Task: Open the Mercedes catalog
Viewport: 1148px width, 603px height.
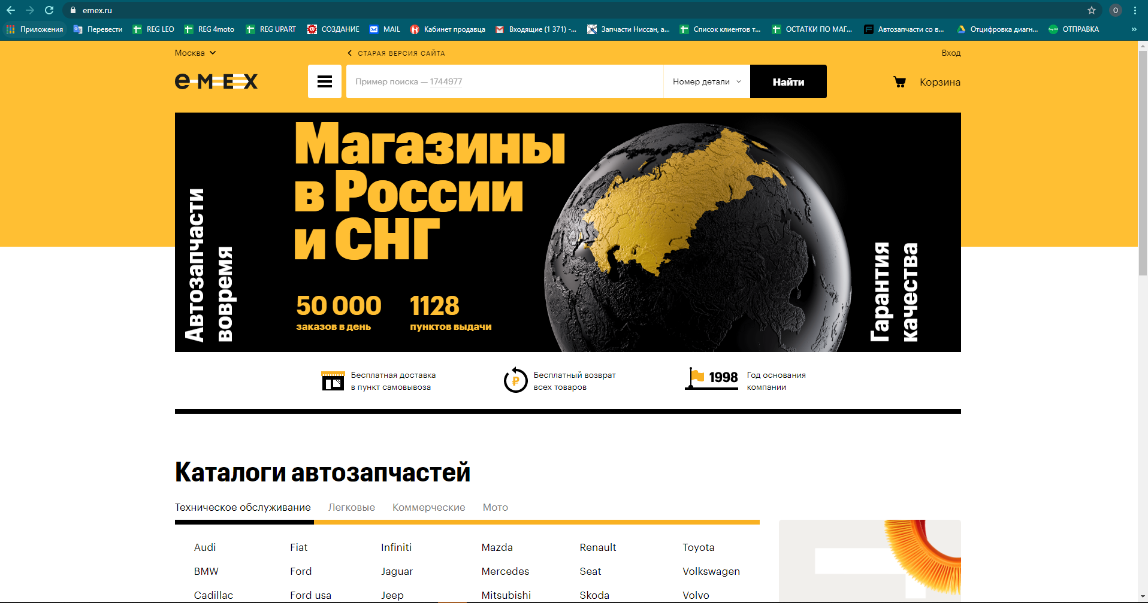Action: click(505, 571)
